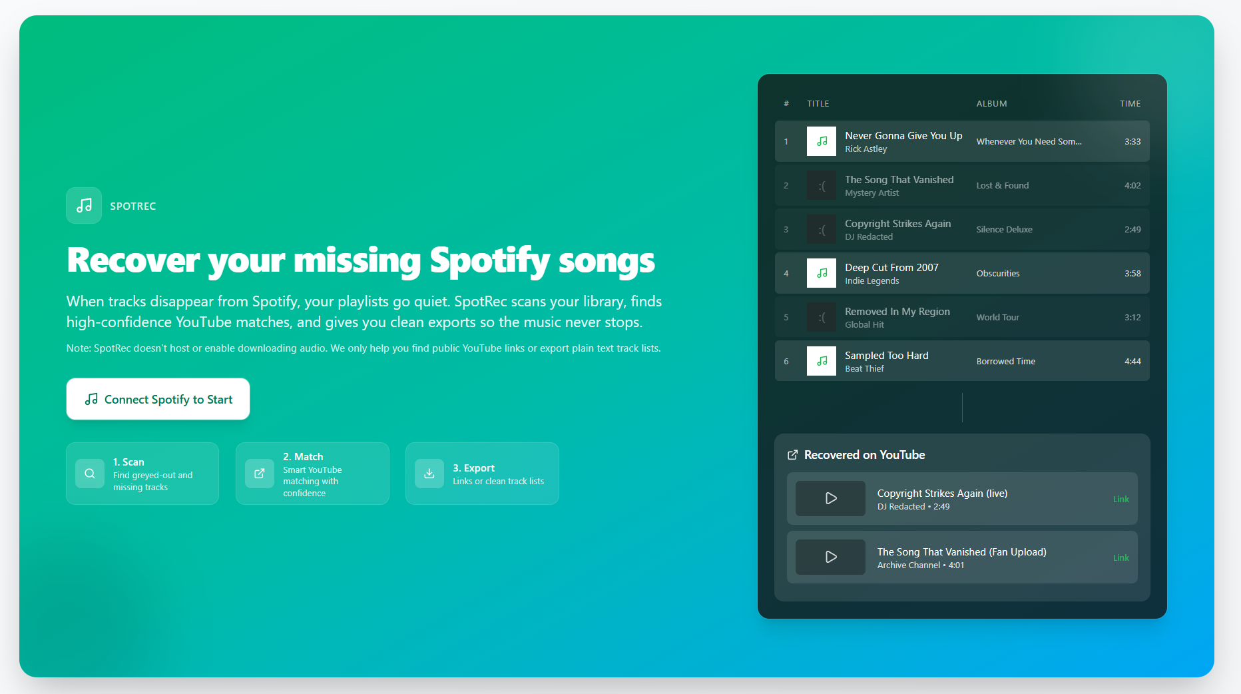The image size is (1241, 694).
Task: Click Connect Spotify to Start button
Action: (x=158, y=399)
